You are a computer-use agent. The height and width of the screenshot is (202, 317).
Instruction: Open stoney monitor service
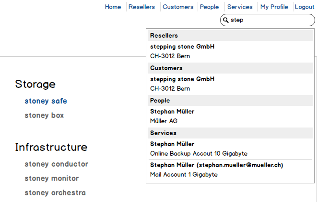coord(52,179)
